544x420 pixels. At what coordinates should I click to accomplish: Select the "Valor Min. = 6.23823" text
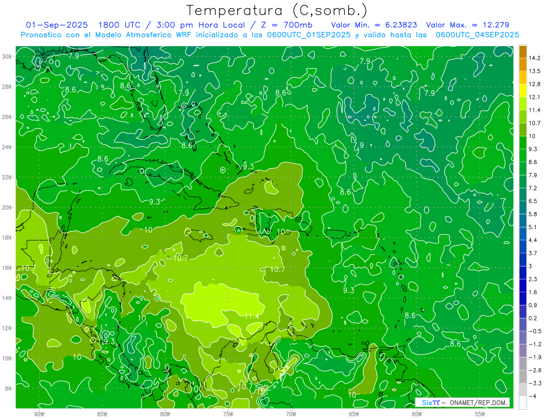click(x=374, y=25)
